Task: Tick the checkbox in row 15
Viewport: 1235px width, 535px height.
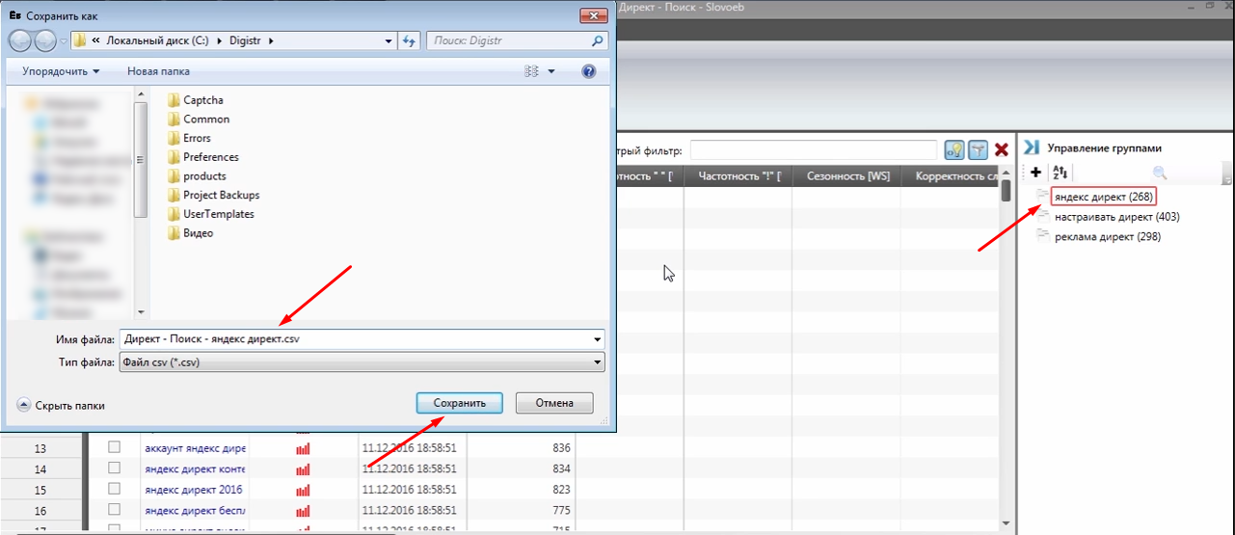Action: [x=115, y=489]
